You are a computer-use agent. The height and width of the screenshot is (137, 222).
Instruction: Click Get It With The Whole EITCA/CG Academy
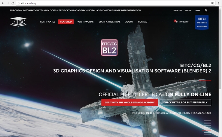(x=129, y=102)
